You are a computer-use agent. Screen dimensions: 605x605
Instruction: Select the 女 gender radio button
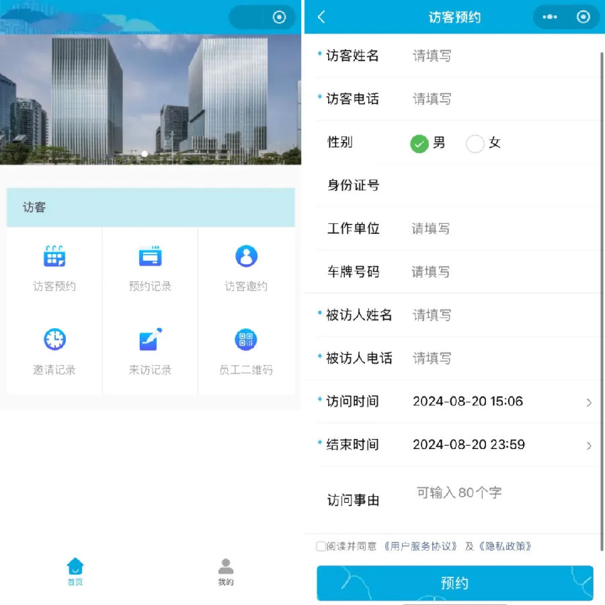(475, 143)
